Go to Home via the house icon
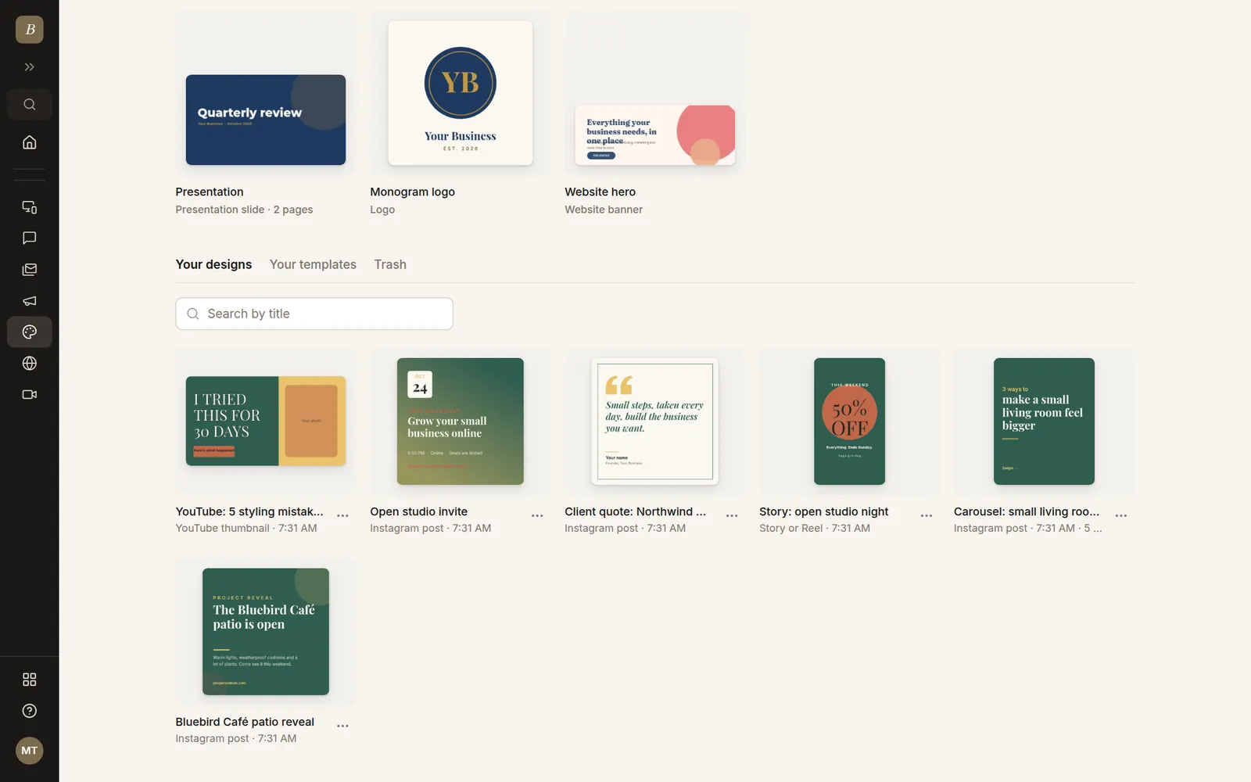 (x=30, y=142)
